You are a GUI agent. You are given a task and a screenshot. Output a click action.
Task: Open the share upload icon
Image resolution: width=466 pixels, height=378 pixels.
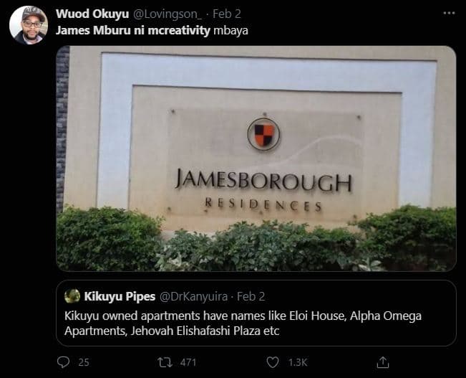[x=383, y=362]
